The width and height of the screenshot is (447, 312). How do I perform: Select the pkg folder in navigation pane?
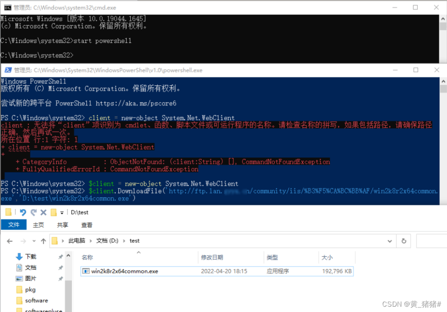30,290
